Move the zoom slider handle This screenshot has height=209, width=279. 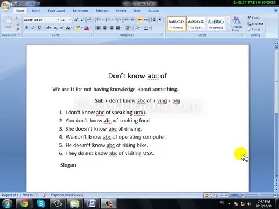pyautogui.click(x=259, y=195)
